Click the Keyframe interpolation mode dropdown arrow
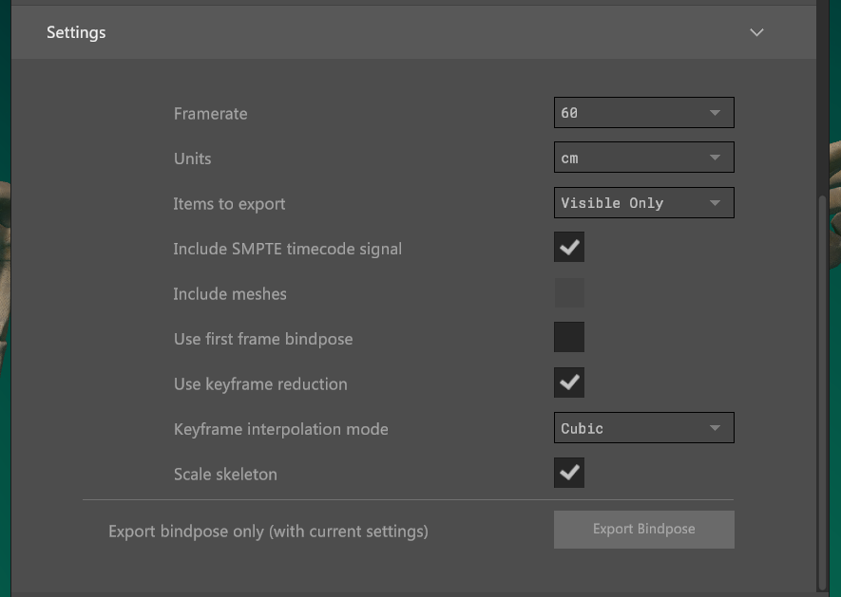The image size is (841, 597). click(715, 429)
